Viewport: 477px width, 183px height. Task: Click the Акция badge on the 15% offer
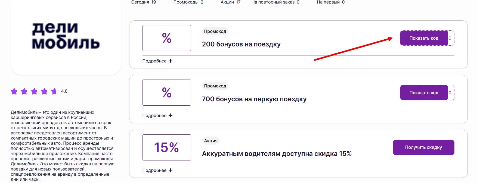pos(210,141)
